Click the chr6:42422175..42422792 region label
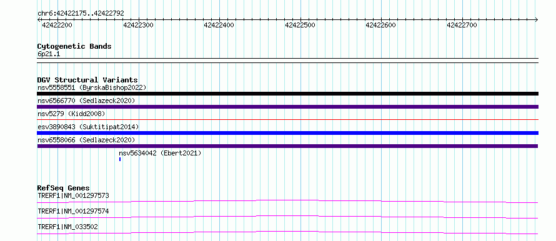Screen dimensions: 556x241 click(x=81, y=14)
